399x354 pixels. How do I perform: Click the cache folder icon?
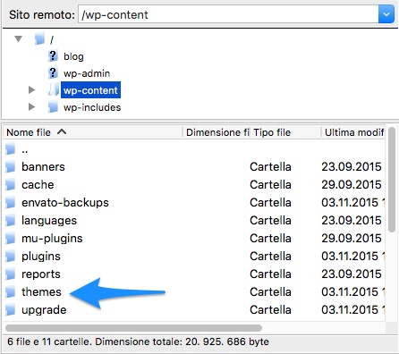[10, 184]
